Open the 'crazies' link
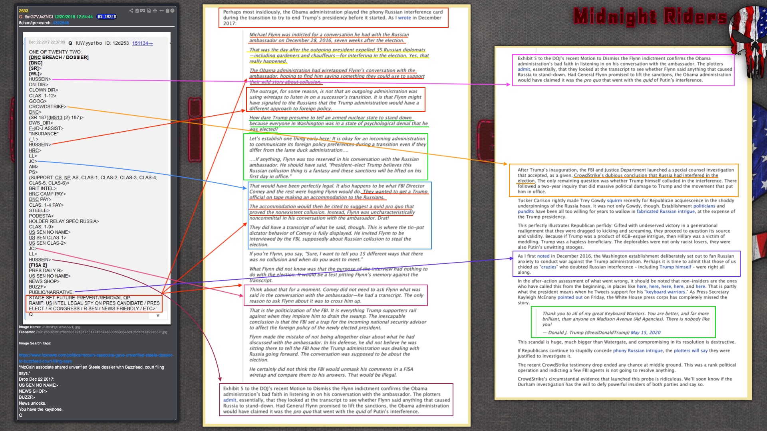This screenshot has height=431, width=767. tap(548, 267)
